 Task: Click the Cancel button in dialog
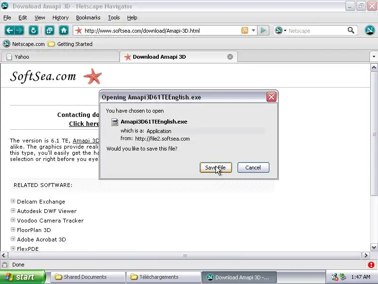point(253,168)
